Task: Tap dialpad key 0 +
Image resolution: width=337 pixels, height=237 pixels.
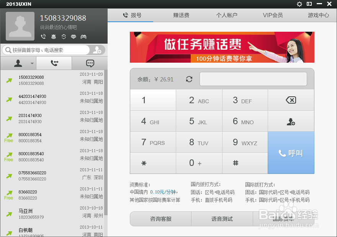Action: (199, 163)
